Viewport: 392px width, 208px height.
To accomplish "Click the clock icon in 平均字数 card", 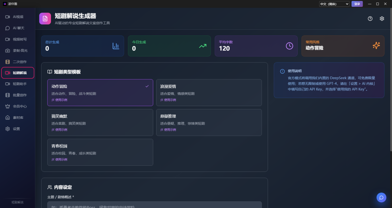I will tap(289, 46).
